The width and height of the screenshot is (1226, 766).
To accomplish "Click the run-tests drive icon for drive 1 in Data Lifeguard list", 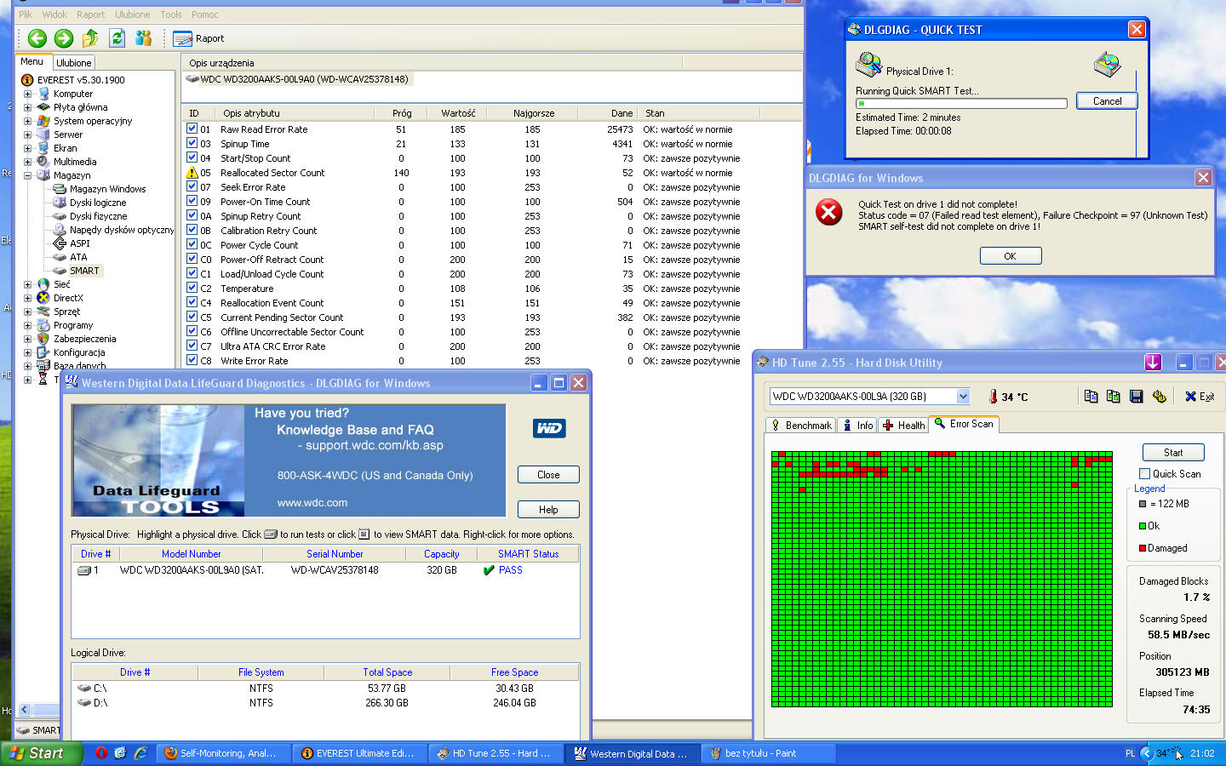I will pos(84,570).
